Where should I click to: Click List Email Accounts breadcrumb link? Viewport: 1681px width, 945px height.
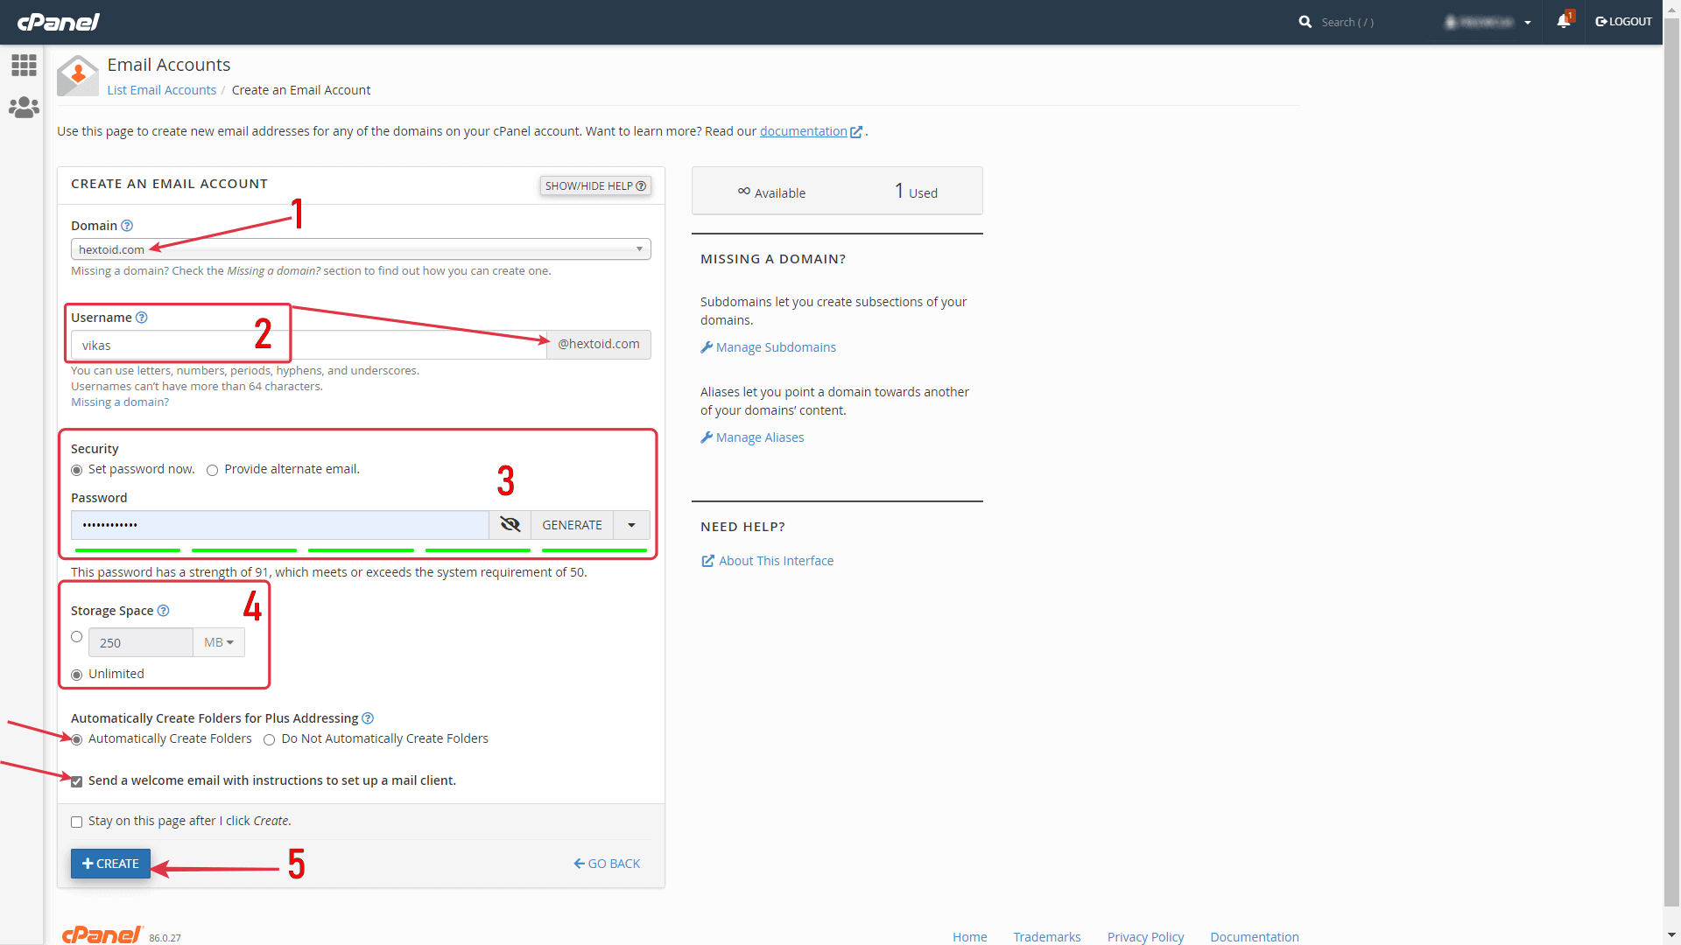tap(162, 89)
